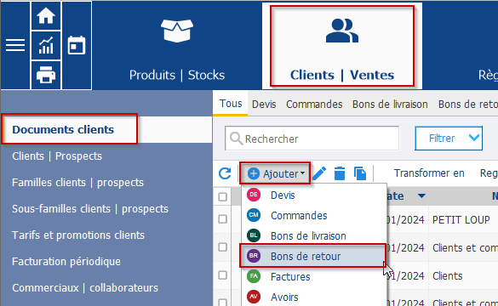
Task: Click into the Rechercher search field
Action: coord(312,139)
